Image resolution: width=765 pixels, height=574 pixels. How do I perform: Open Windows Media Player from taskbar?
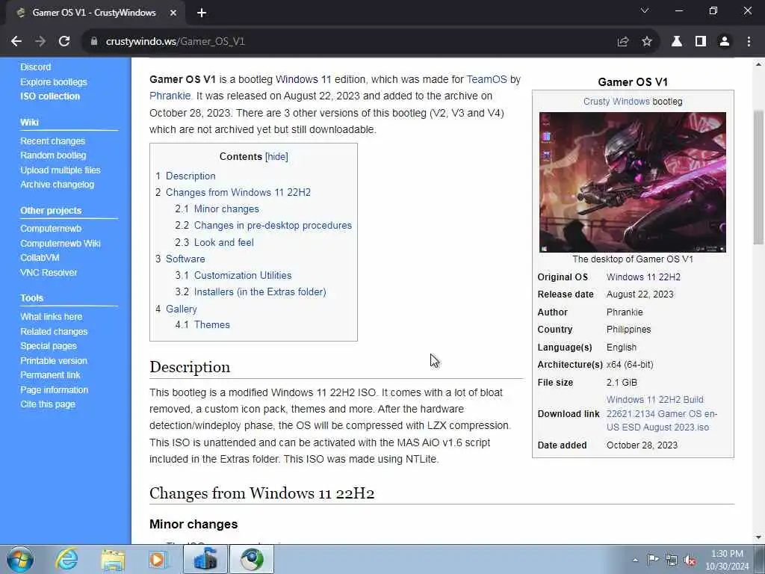click(x=158, y=559)
